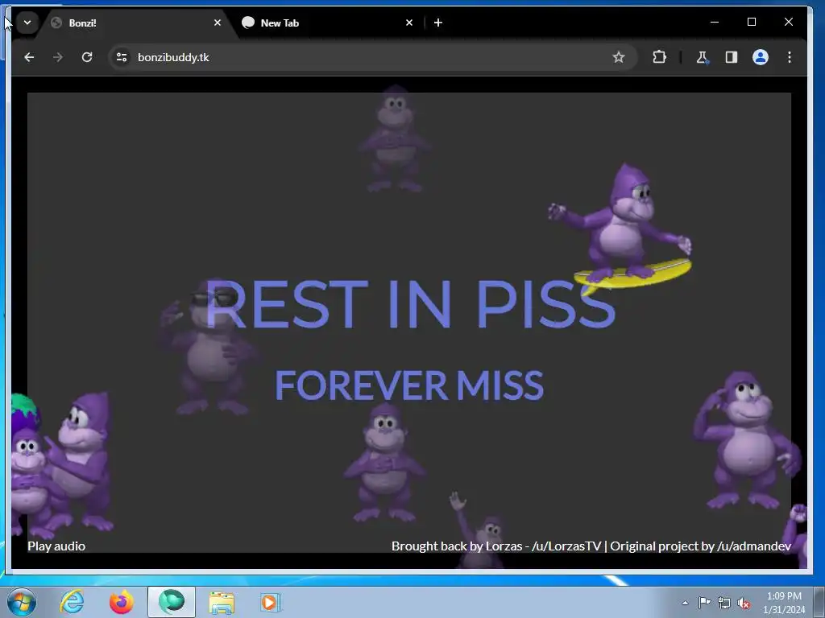Close the New Tab tab
Image resolution: width=825 pixels, height=618 pixels.
point(409,23)
